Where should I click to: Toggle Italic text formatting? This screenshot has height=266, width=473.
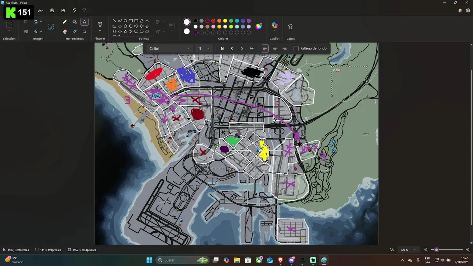click(232, 48)
